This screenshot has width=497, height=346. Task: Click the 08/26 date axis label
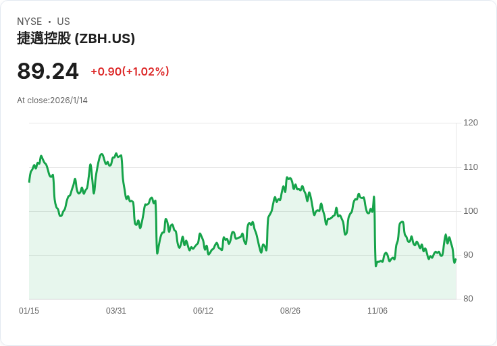point(290,311)
